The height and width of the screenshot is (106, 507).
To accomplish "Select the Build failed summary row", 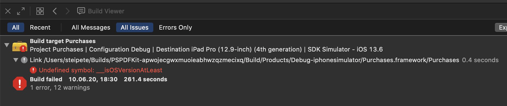I will (254, 83).
